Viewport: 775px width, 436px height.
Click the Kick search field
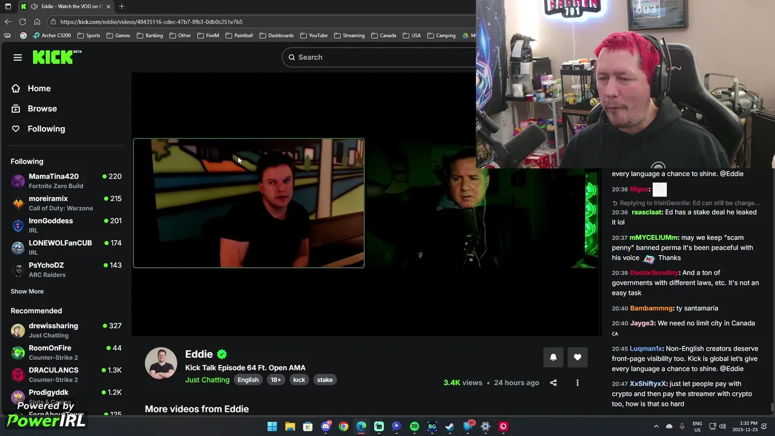(x=379, y=57)
